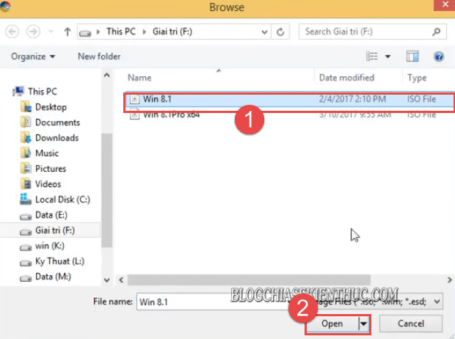Click the This PC computer icon
This screenshot has width=455, height=339.
[18, 92]
